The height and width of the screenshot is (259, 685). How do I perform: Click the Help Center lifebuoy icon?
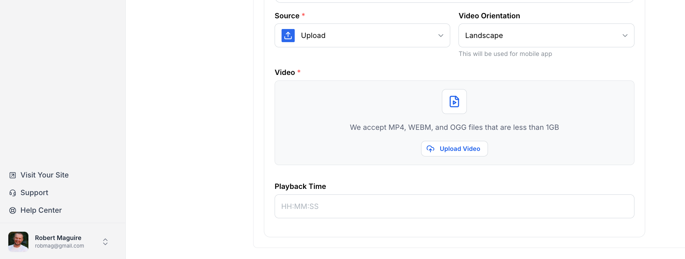[13, 211]
